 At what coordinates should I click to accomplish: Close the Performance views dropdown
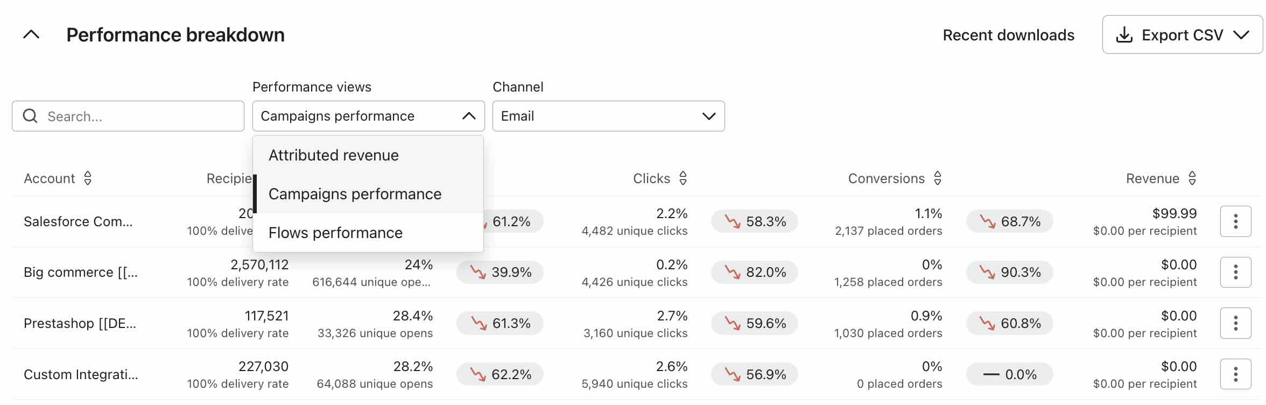469,116
